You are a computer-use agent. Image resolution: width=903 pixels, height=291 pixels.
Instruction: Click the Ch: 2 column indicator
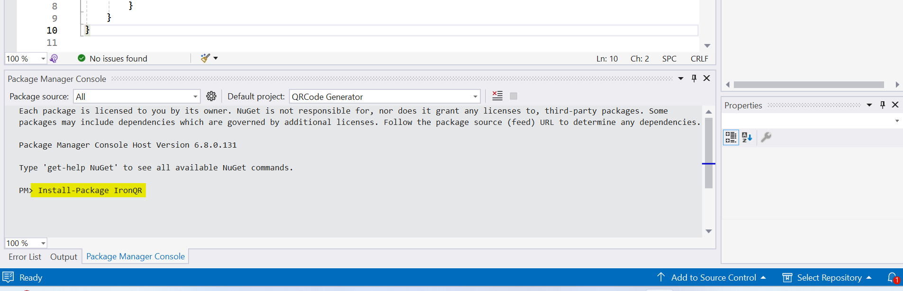click(x=640, y=59)
